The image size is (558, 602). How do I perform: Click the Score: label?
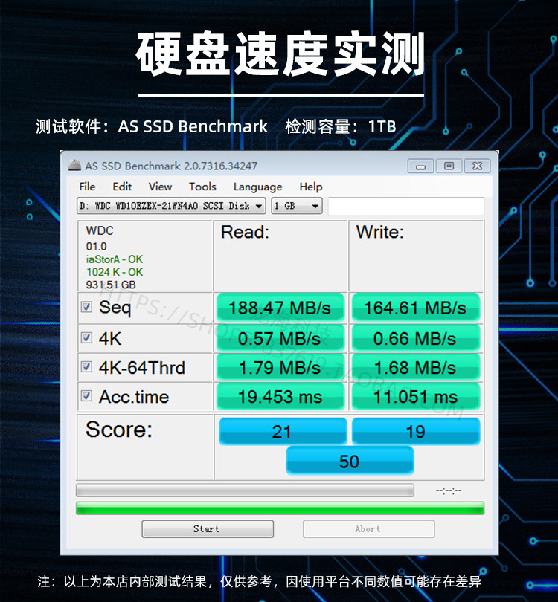pyautogui.click(x=119, y=430)
